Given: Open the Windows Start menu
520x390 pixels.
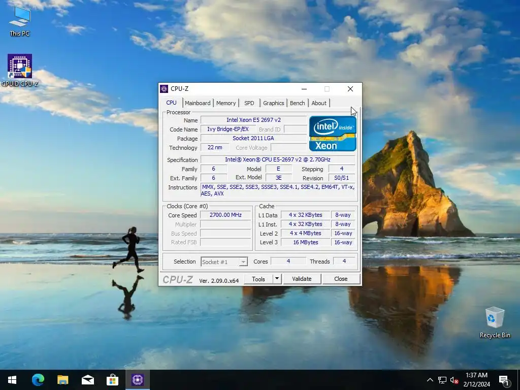Looking at the screenshot, I should coord(12,380).
